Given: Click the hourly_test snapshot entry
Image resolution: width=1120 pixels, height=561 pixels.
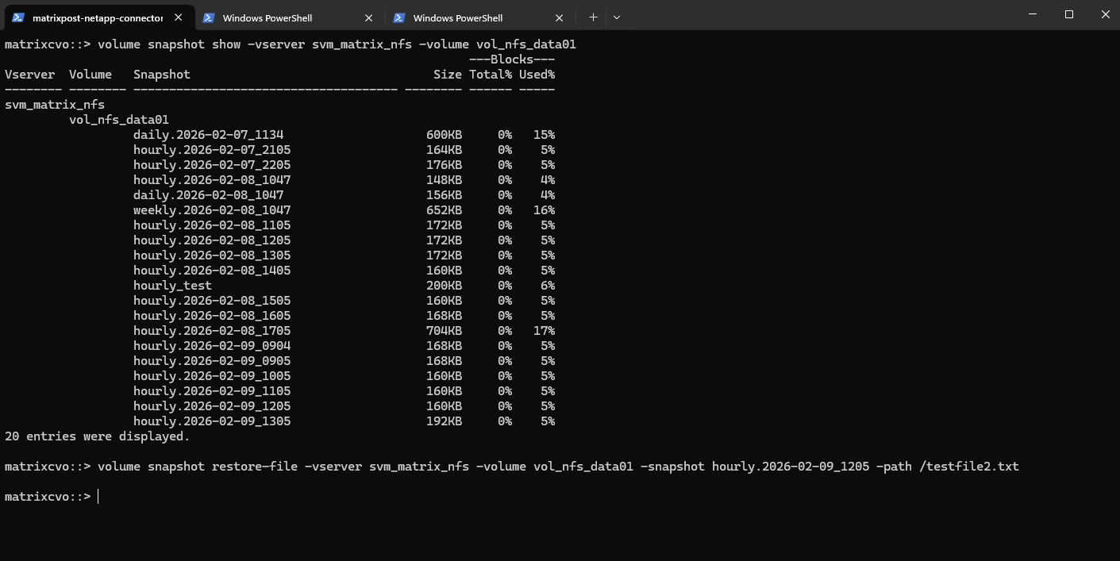Looking at the screenshot, I should click(172, 286).
